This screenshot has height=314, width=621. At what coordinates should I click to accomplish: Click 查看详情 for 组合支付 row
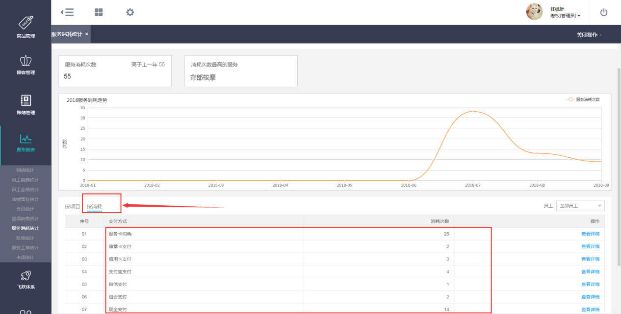point(590,297)
